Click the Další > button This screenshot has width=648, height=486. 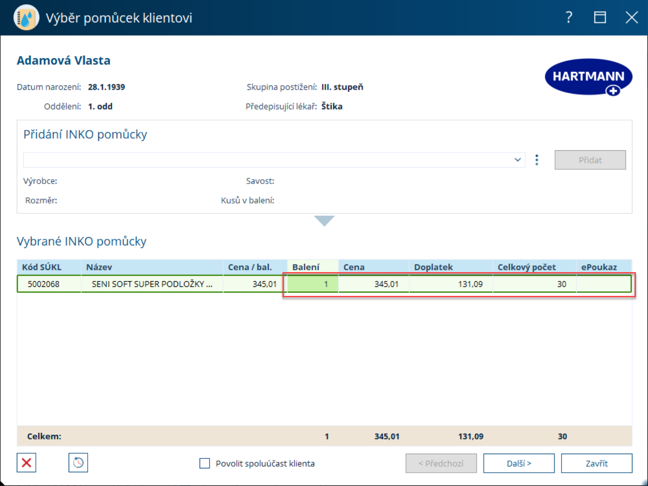[x=519, y=463]
